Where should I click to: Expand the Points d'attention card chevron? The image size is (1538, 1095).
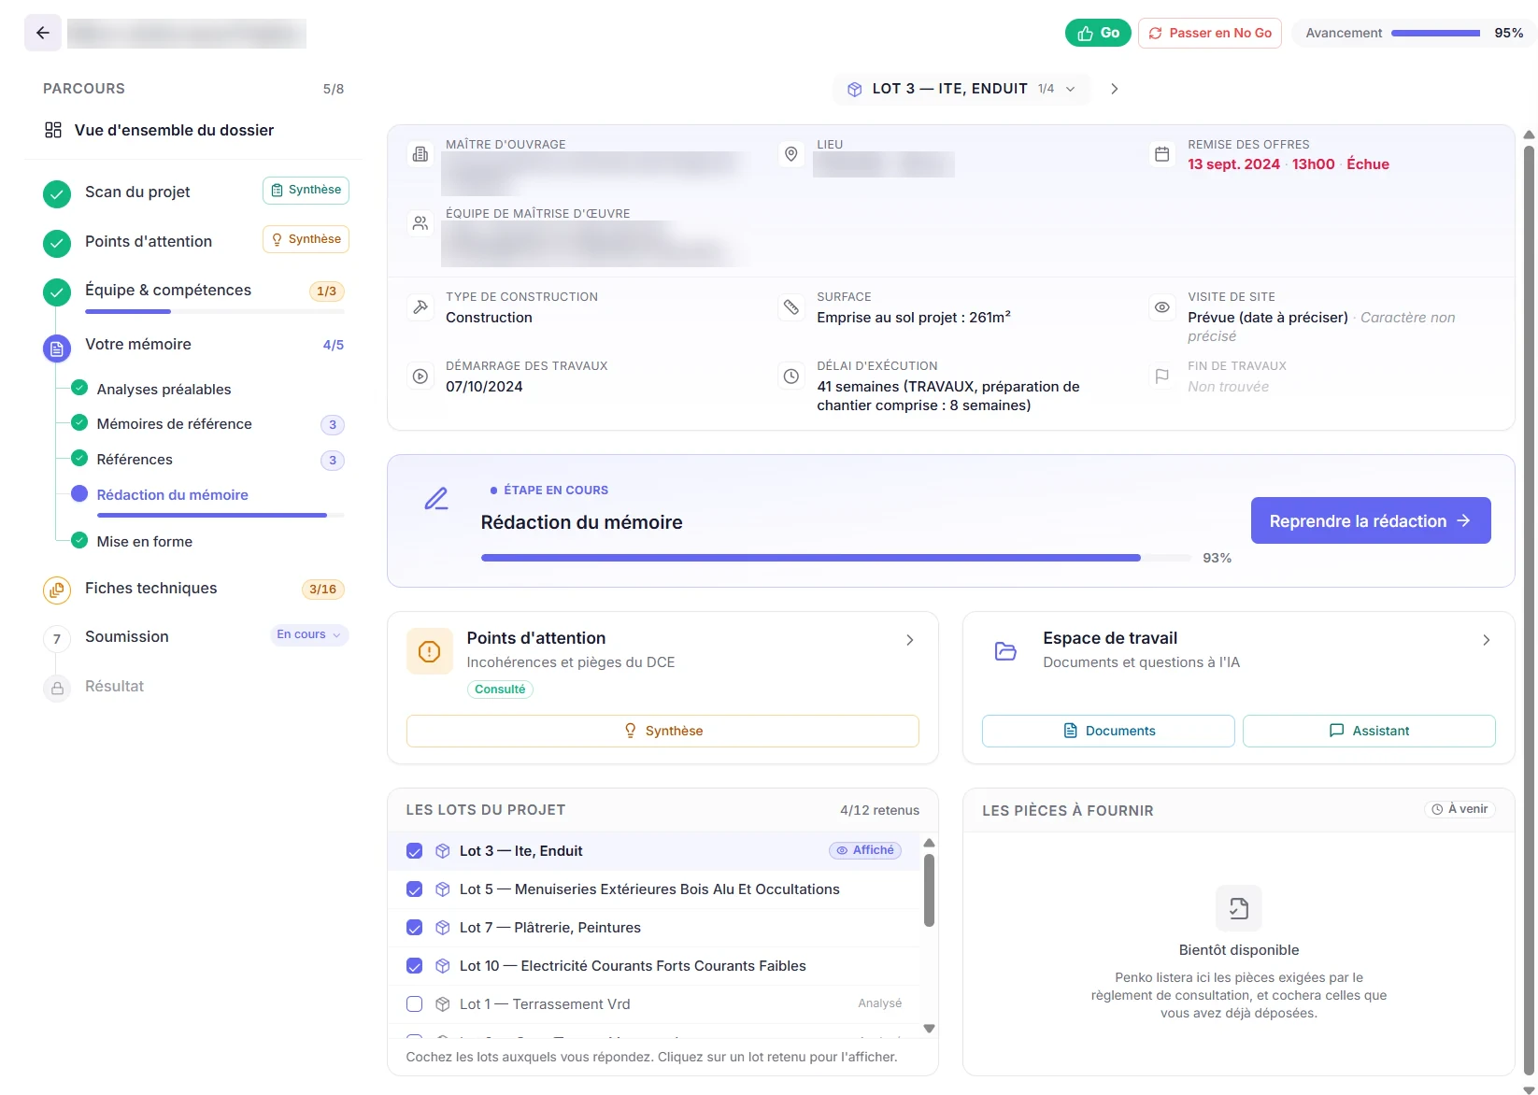tap(910, 640)
